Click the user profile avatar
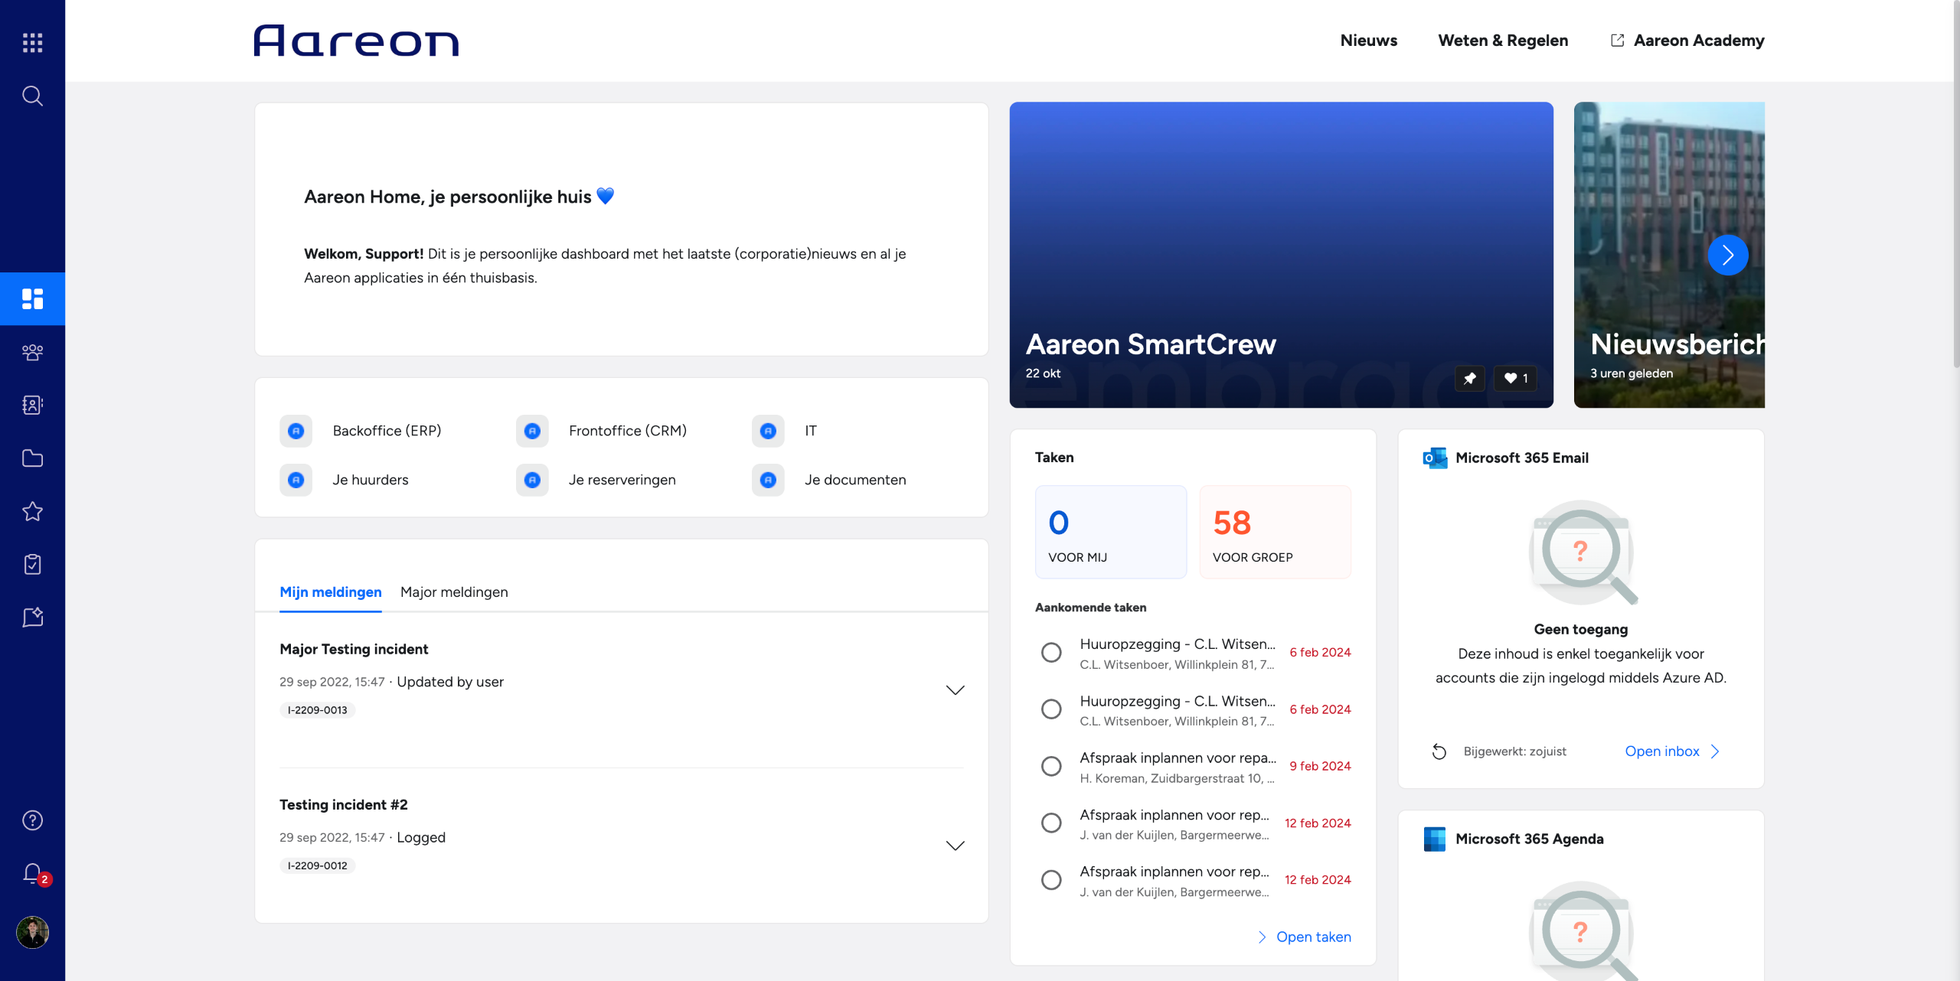The height and width of the screenshot is (981, 1960). (32, 932)
